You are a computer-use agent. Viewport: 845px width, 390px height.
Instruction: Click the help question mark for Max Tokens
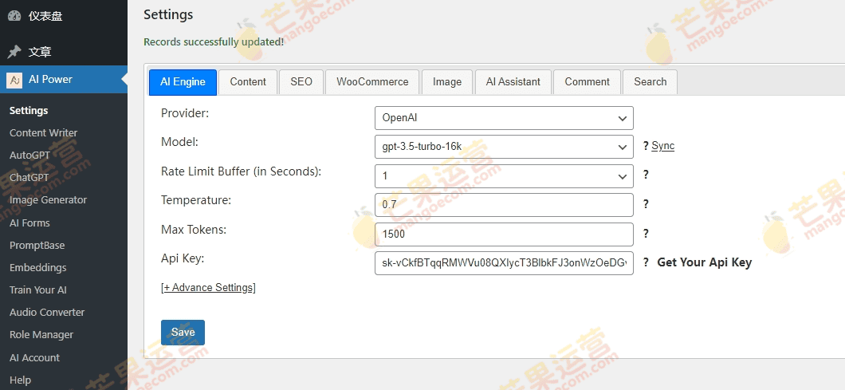(646, 234)
